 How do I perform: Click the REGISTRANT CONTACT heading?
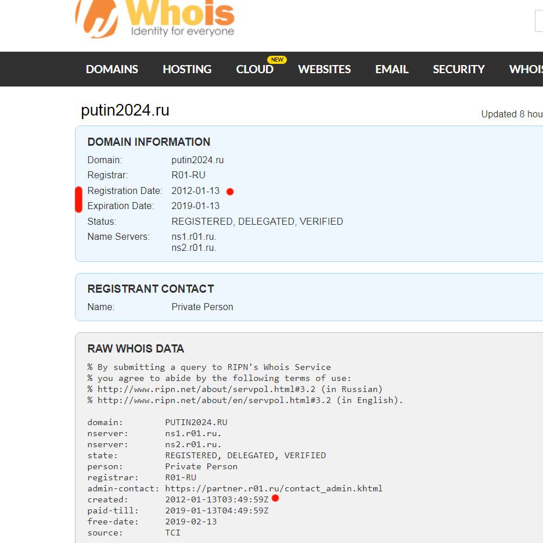point(150,289)
